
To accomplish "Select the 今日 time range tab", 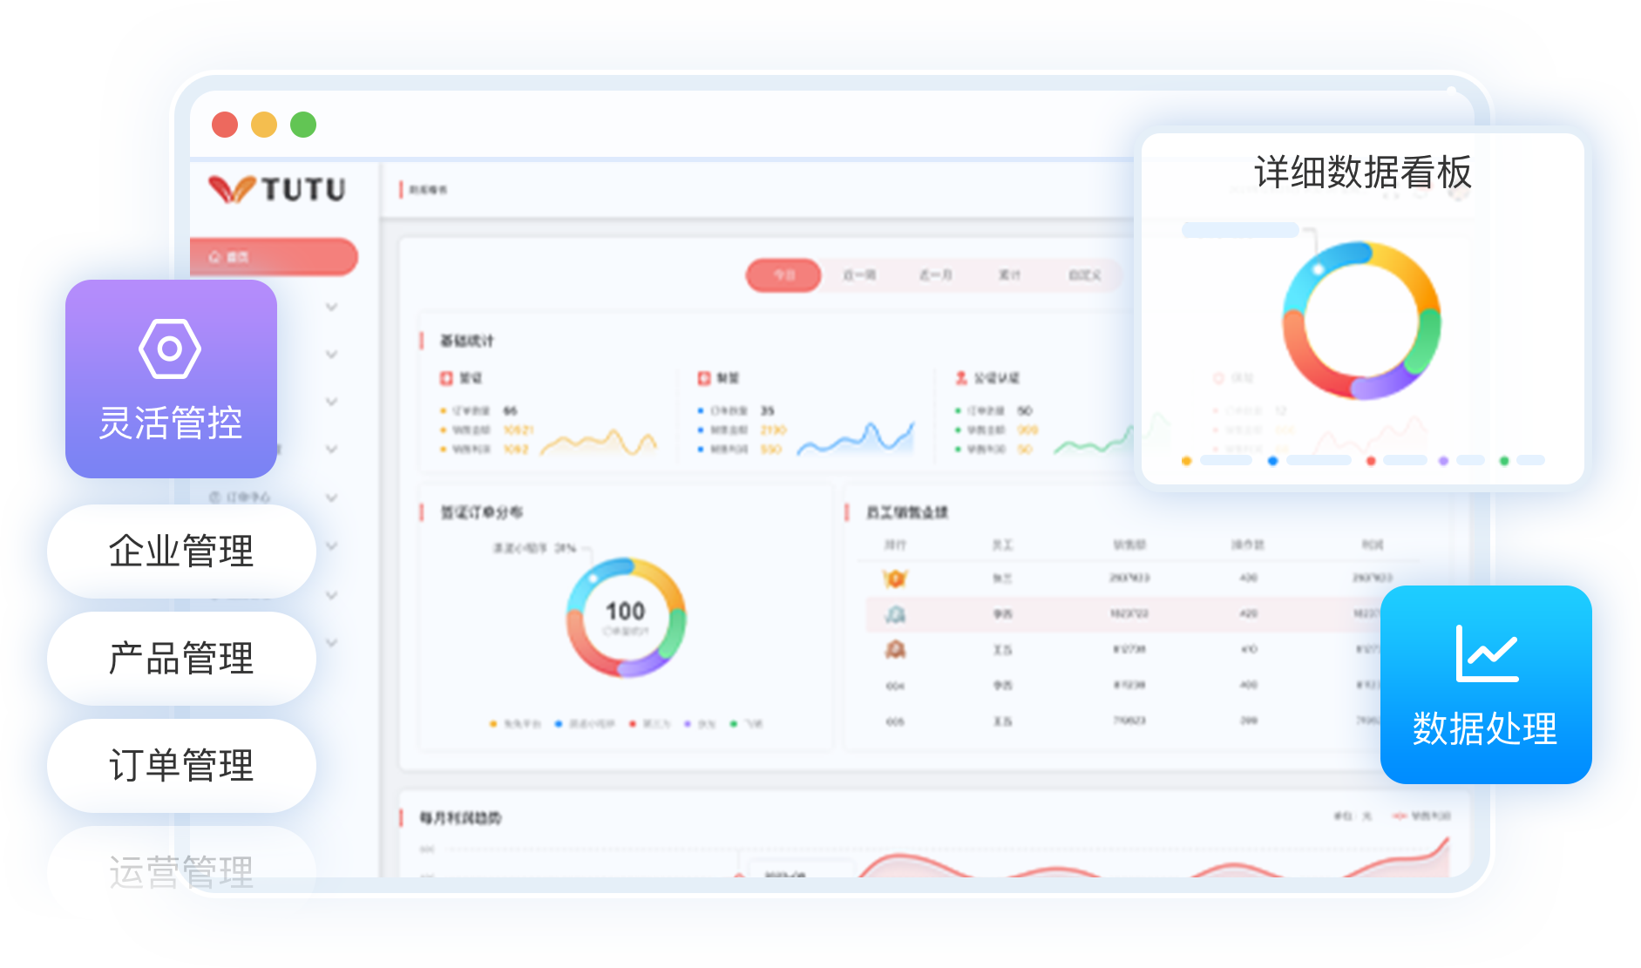I will (x=783, y=275).
